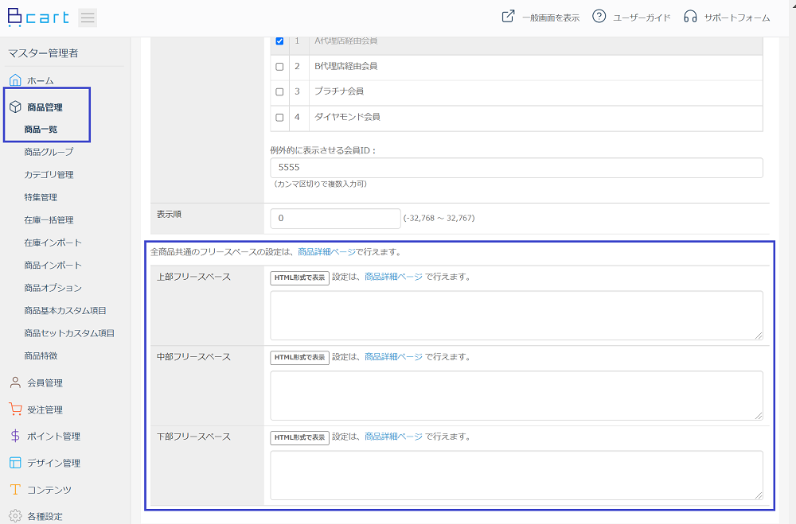796x524 pixels.
Task: Click the 中部フリースペース text area
Action: (x=517, y=395)
